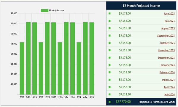This screenshot has height=107, width=178.
Task: Click the May 2024 link
Action: point(169,95)
